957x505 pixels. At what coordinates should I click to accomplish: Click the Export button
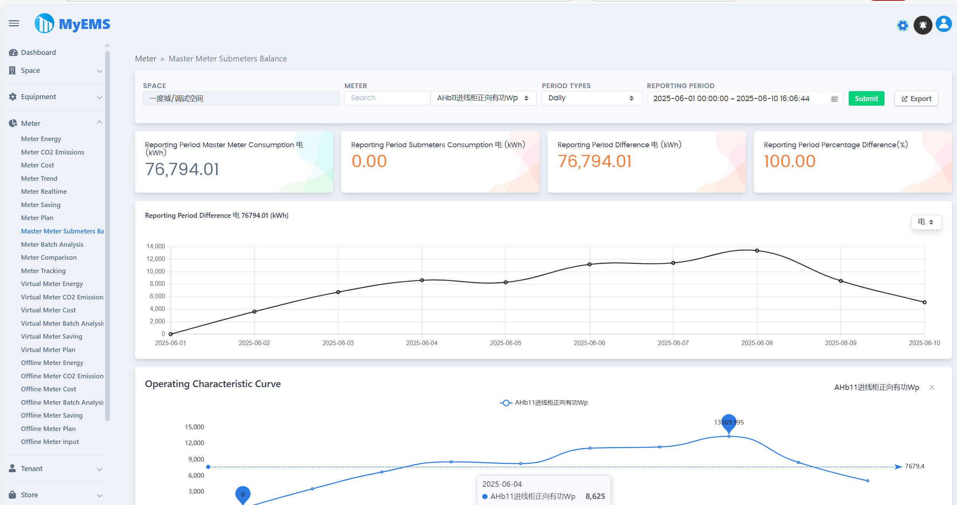pos(916,99)
